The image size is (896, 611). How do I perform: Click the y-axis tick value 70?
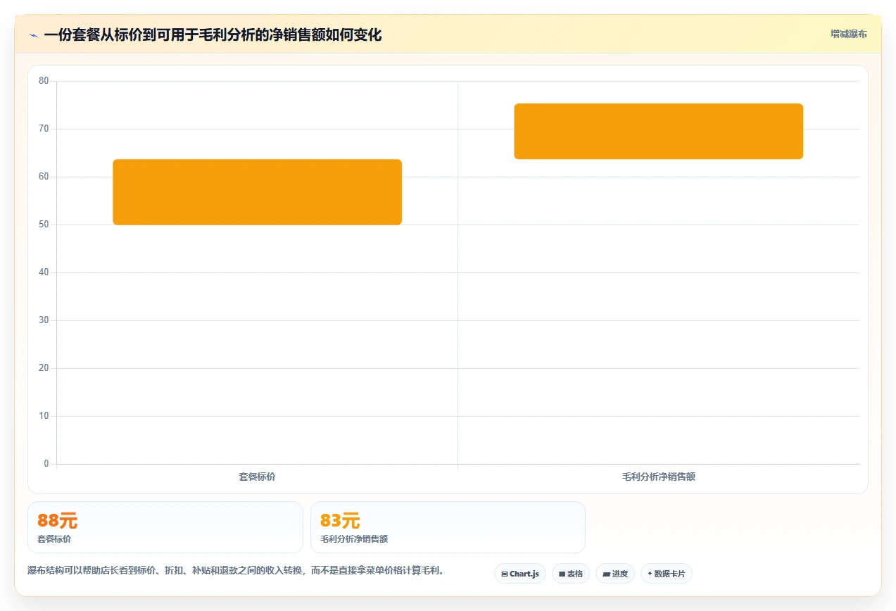pos(44,129)
